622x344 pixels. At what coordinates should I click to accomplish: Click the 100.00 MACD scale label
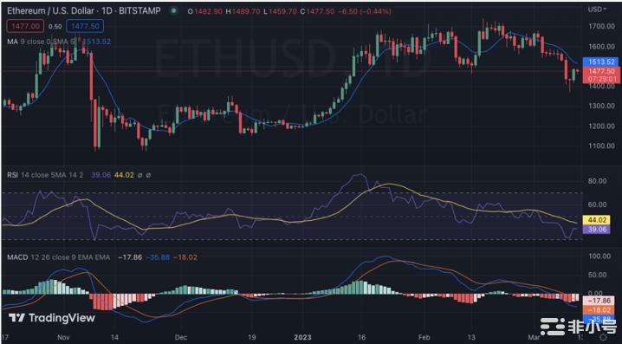pos(599,256)
